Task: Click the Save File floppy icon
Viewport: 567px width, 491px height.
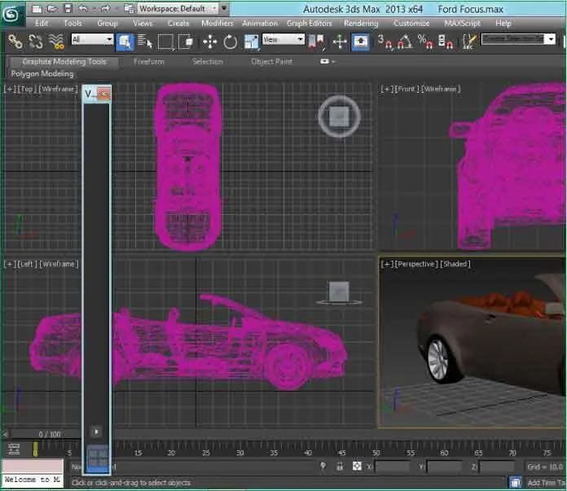Action: pos(68,8)
